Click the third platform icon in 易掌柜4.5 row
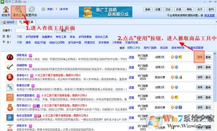The image size is (217, 131). tap(180, 77)
